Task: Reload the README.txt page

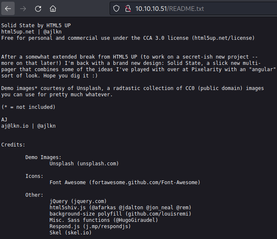Action: 38,8
